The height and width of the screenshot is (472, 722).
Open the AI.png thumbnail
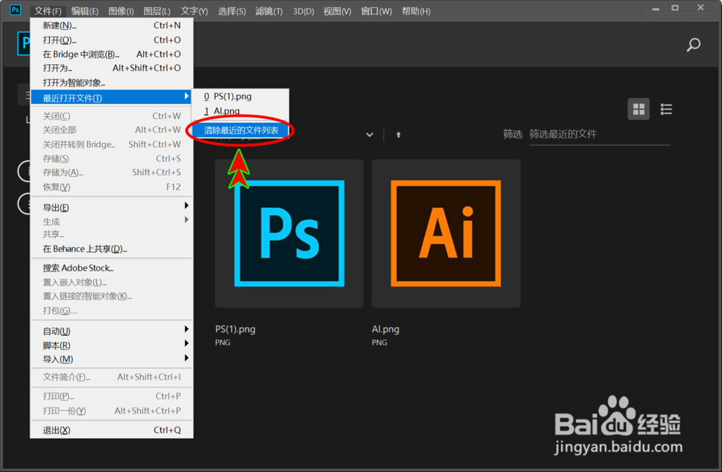pos(445,233)
